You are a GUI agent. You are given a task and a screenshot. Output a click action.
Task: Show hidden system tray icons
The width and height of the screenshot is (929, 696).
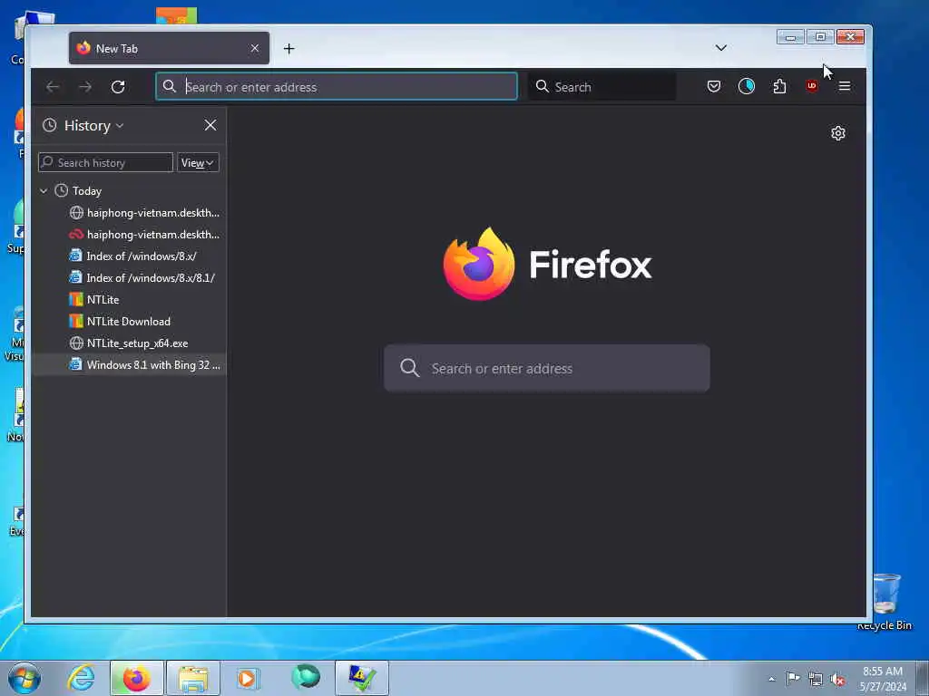point(771,680)
